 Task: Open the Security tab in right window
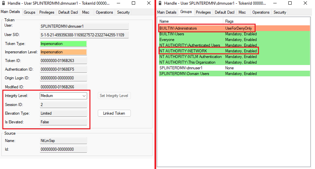280,12
